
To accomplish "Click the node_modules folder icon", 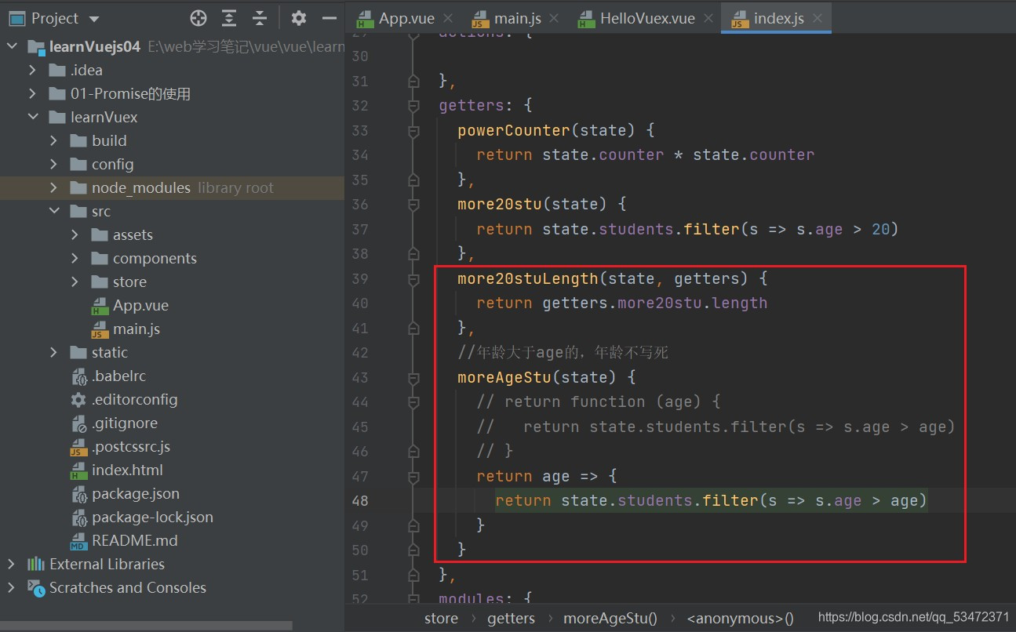I will [78, 187].
